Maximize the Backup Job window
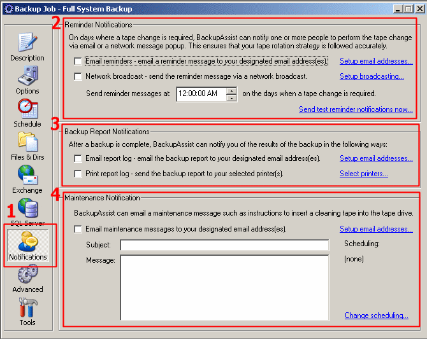427x339 pixels. click(x=409, y=9)
